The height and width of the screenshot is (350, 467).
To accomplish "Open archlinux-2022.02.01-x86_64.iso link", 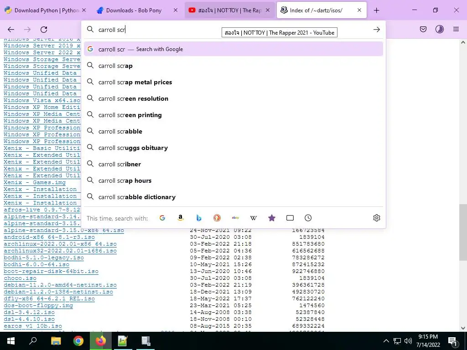I will click(x=60, y=244).
